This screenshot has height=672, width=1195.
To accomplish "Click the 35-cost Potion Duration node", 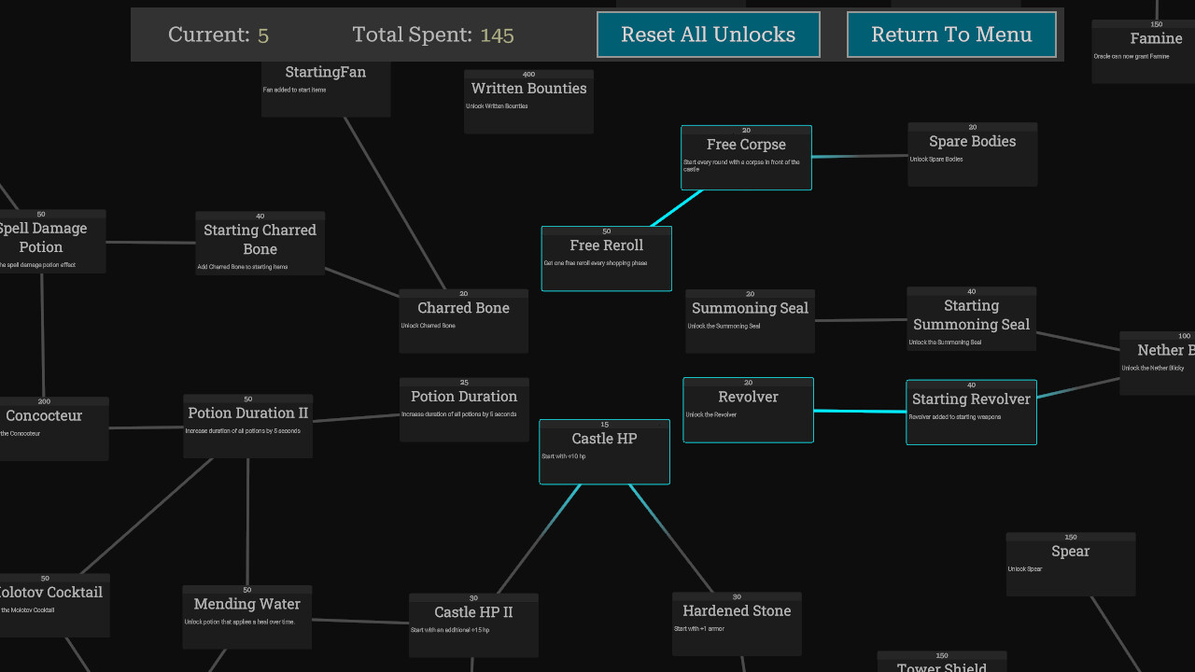I will [x=464, y=409].
